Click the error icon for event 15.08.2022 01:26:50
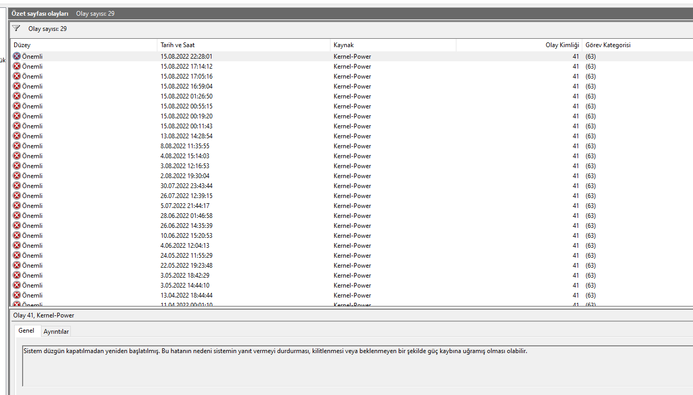693x395 pixels. pos(17,96)
